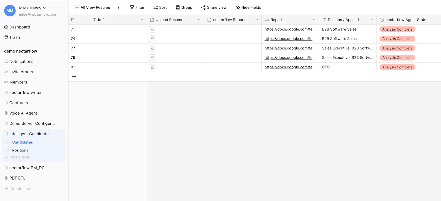Click the id cell 81

click(x=107, y=67)
